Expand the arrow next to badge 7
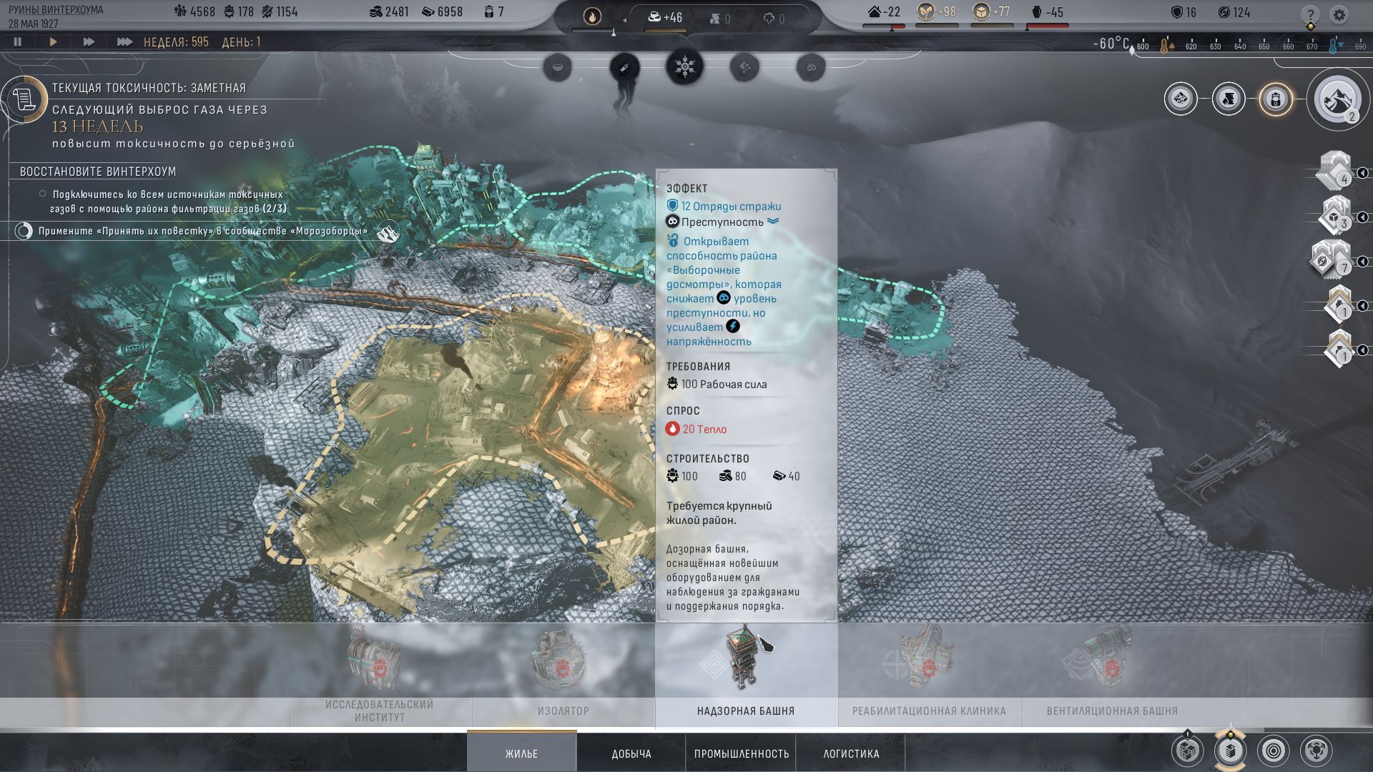The width and height of the screenshot is (1373, 772). 1362,262
